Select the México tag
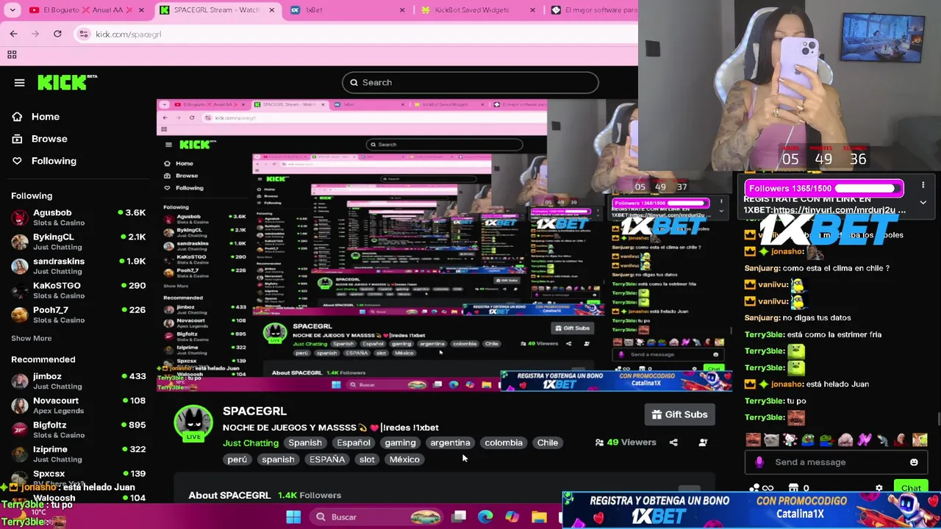The width and height of the screenshot is (941, 529). pyautogui.click(x=404, y=460)
